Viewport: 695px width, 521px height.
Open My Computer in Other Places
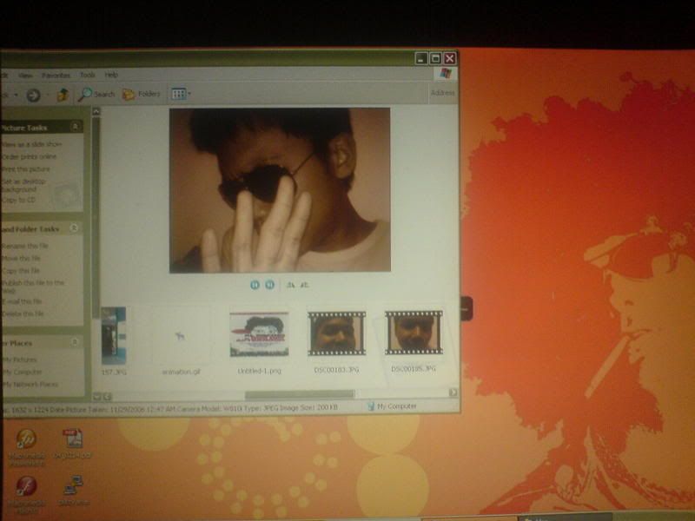tap(22, 373)
